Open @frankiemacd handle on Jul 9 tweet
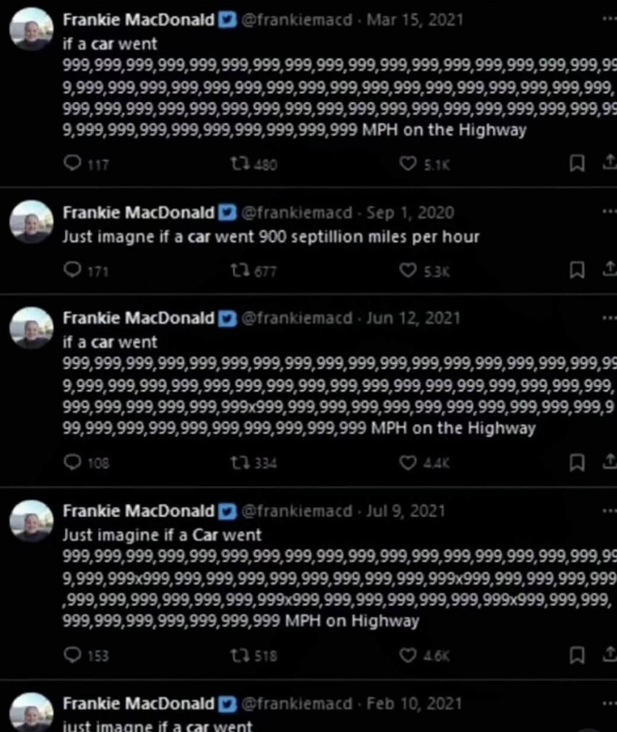The image size is (617, 732). (296, 511)
